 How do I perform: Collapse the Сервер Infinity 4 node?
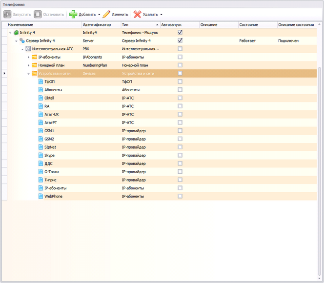(16, 41)
